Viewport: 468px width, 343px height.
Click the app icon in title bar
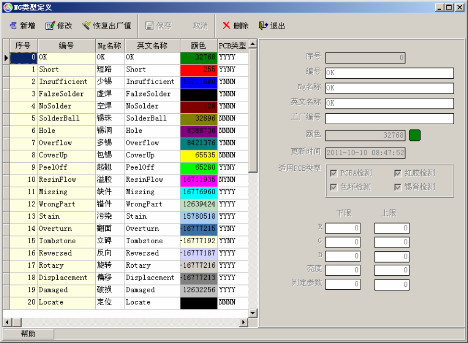tap(7, 7)
